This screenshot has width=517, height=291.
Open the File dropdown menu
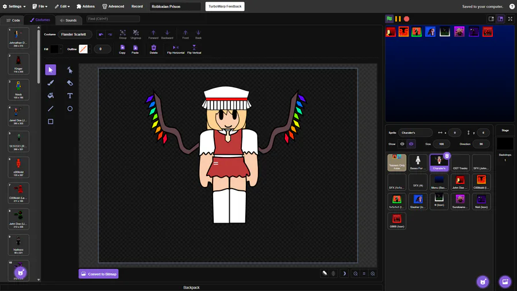click(40, 6)
